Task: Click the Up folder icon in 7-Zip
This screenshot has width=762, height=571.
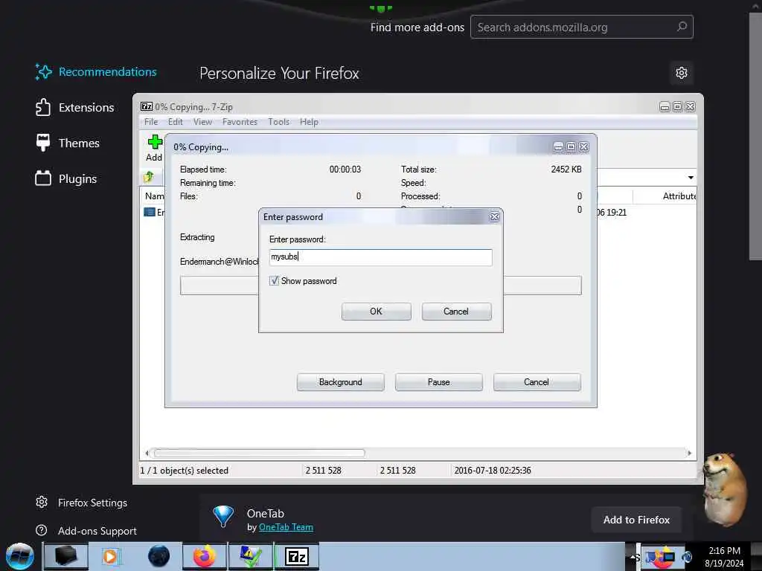Action: 149,177
